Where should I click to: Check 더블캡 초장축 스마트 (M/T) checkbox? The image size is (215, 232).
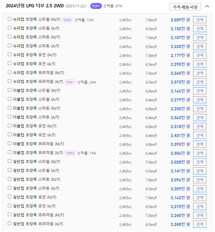click(9, 108)
